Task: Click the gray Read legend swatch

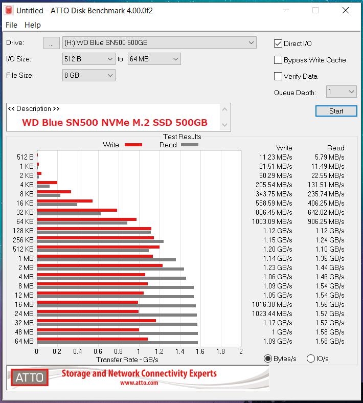Action: (x=190, y=145)
